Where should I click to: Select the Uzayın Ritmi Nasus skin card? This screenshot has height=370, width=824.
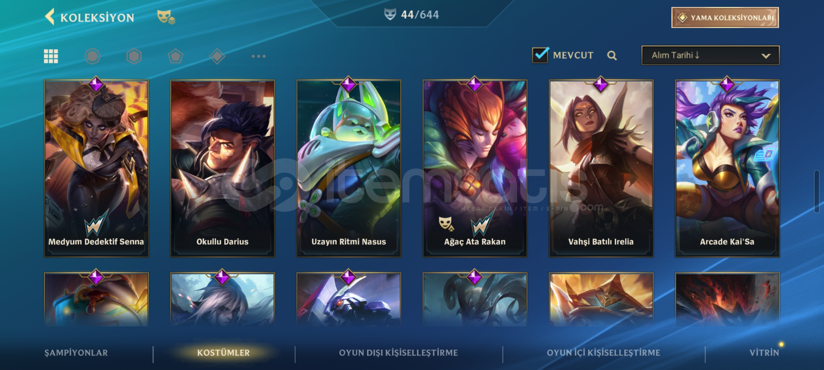coord(348,168)
